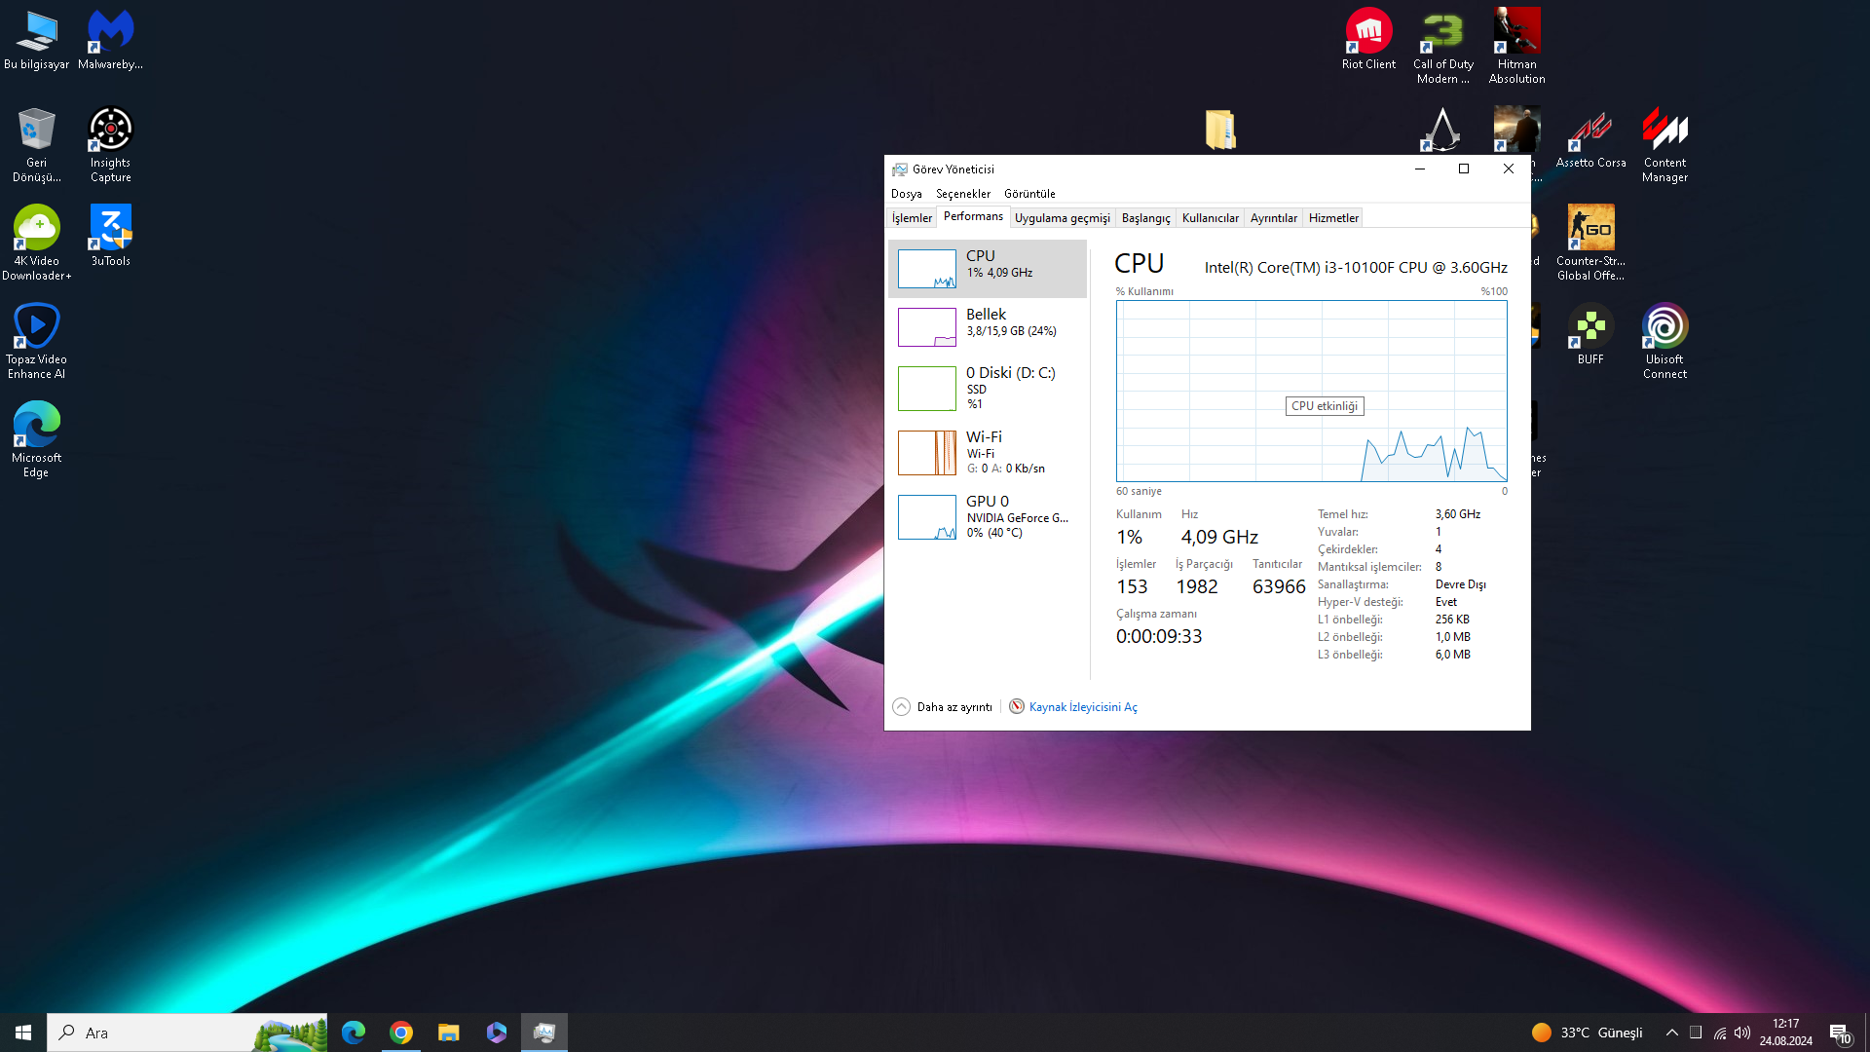Select the 3uTools desktop icon
Viewport: 1870px width, 1052px height.
[x=110, y=237]
